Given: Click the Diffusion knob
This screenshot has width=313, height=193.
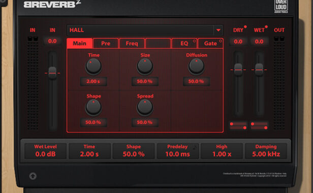Looking at the screenshot, I should [196, 67].
